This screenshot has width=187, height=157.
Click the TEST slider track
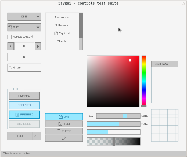coord(118,116)
